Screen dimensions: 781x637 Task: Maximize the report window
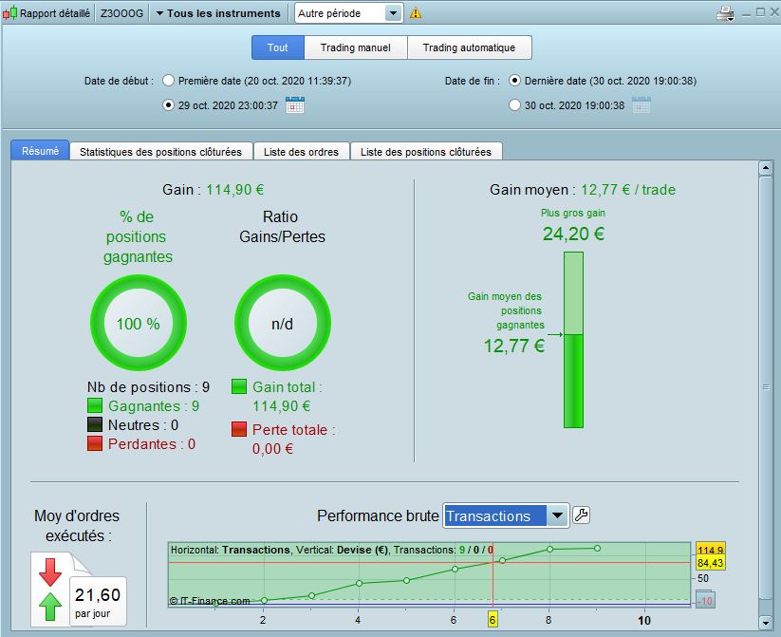click(x=760, y=12)
